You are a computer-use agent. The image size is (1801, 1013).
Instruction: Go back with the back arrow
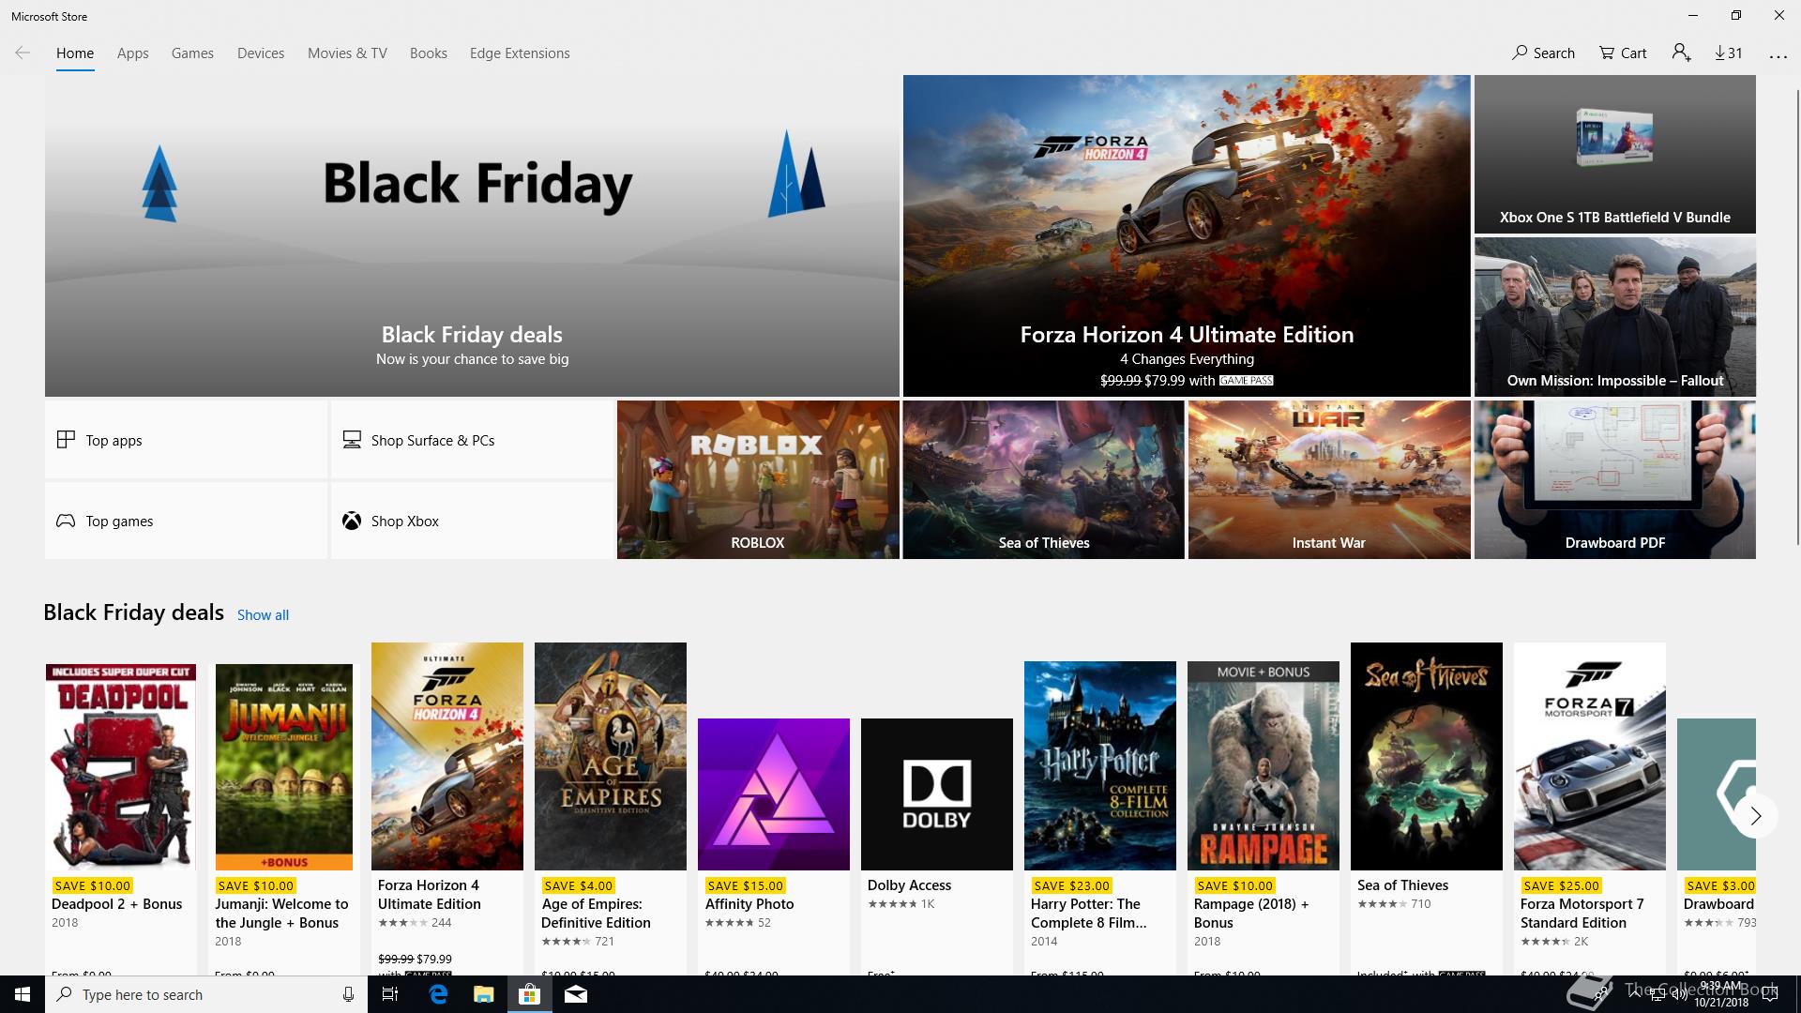(x=23, y=53)
